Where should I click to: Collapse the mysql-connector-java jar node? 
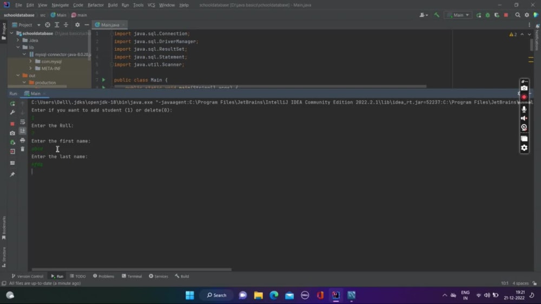pyautogui.click(x=24, y=55)
